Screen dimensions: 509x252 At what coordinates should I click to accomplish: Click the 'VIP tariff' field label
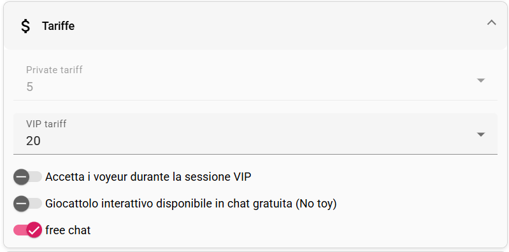pyautogui.click(x=47, y=123)
